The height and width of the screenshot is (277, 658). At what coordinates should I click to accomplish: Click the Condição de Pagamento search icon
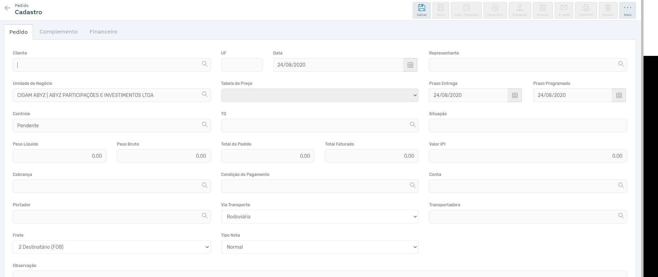[x=412, y=186]
